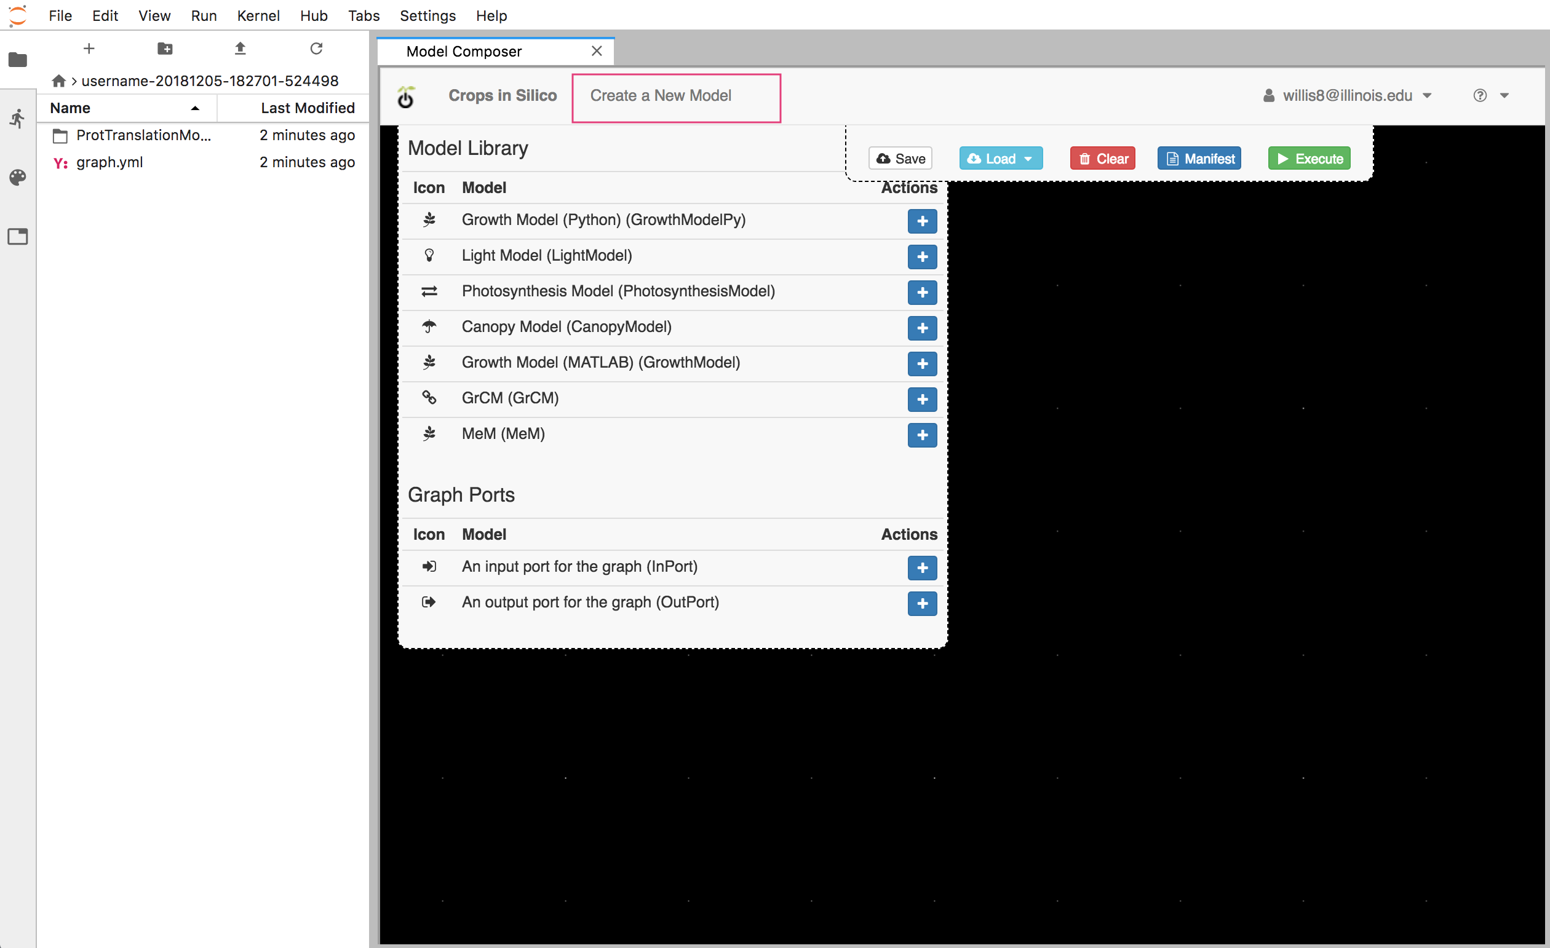Click the InPort sign-in arrow icon

tap(429, 566)
